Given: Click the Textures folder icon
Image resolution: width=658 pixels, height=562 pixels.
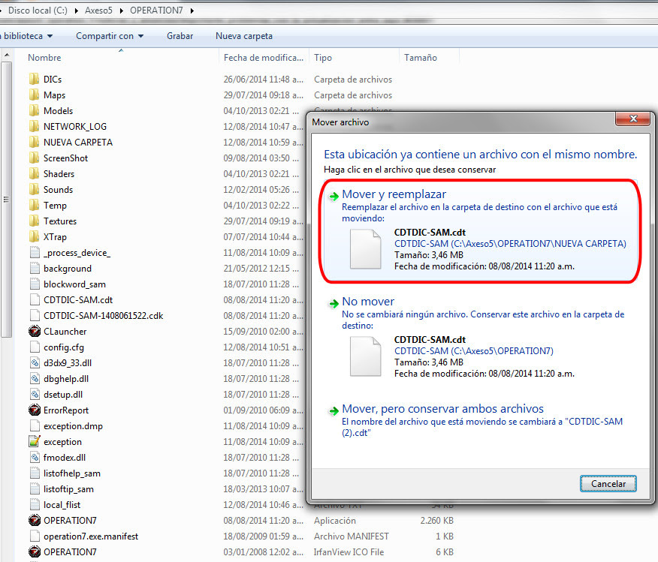Looking at the screenshot, I should (35, 221).
